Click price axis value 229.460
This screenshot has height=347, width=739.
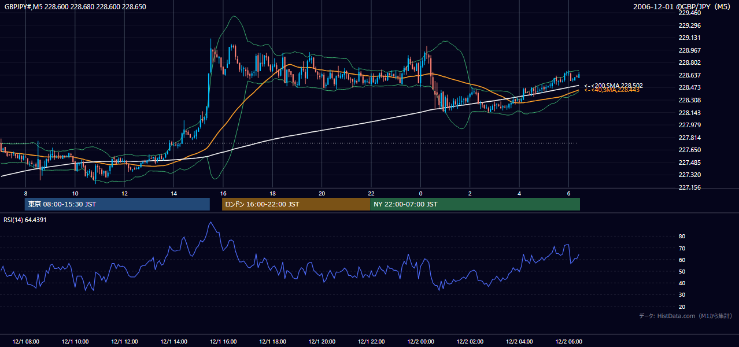point(689,13)
